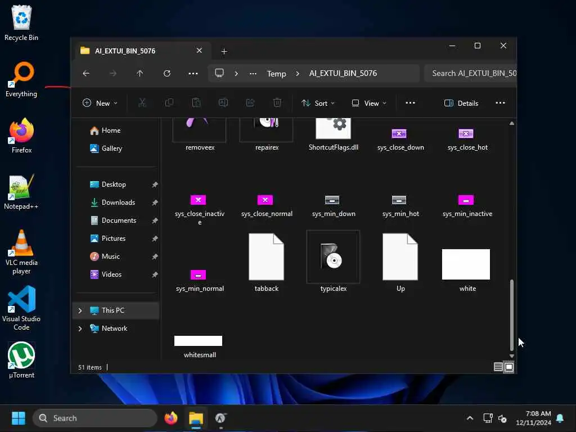576x432 pixels.
Task: Select the sys_min_normal file
Action: coord(200,281)
